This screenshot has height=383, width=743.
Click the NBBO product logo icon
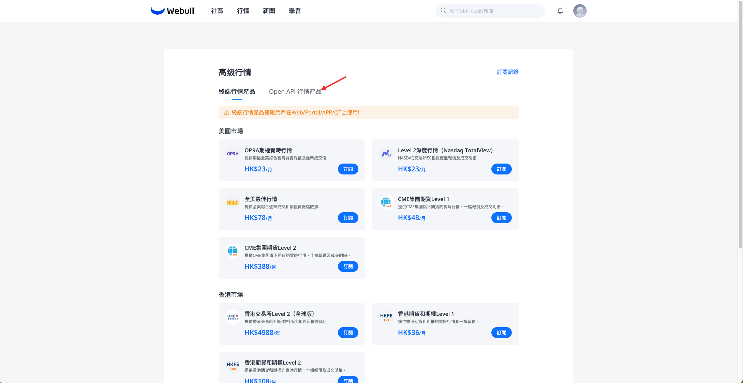(233, 203)
